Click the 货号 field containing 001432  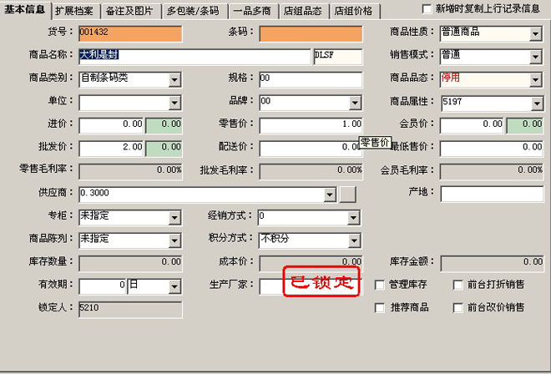tap(130, 33)
